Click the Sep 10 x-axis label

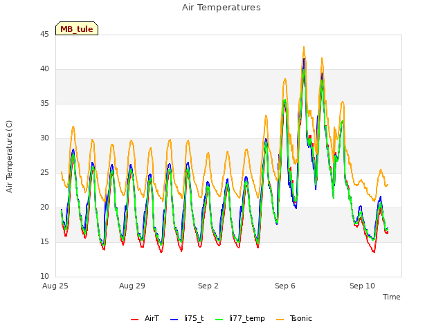pos(362,286)
